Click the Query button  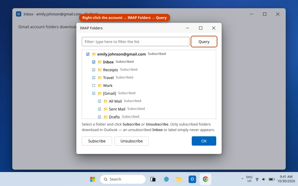click(x=204, y=42)
